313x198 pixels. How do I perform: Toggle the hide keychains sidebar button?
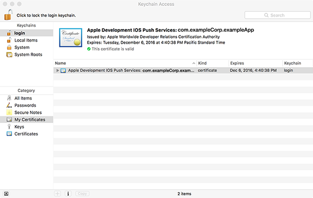point(6,194)
